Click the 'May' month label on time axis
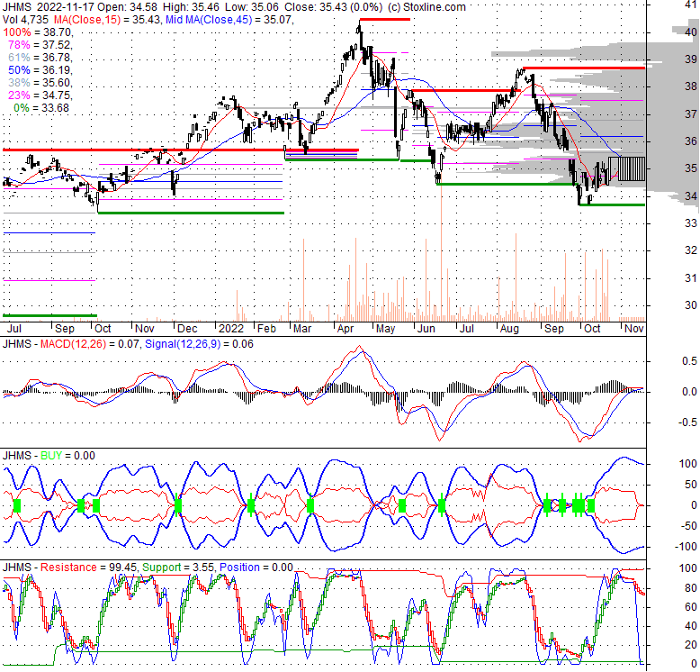 tap(386, 329)
